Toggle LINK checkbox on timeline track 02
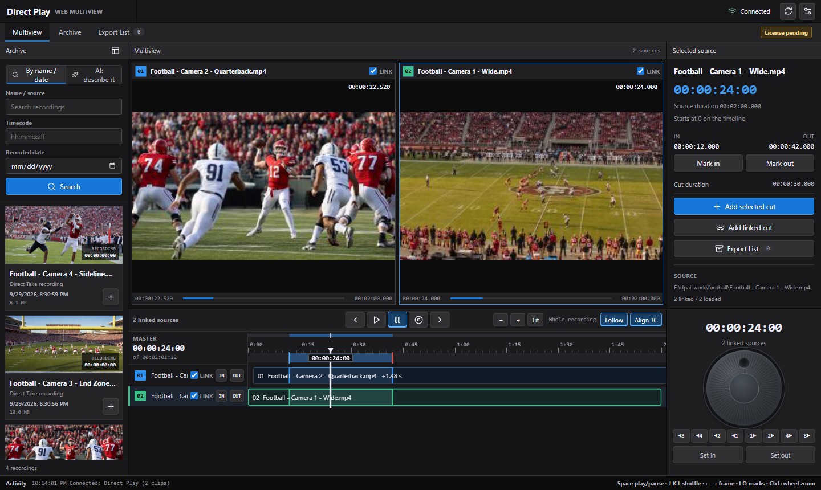The height and width of the screenshot is (490, 821). [194, 396]
